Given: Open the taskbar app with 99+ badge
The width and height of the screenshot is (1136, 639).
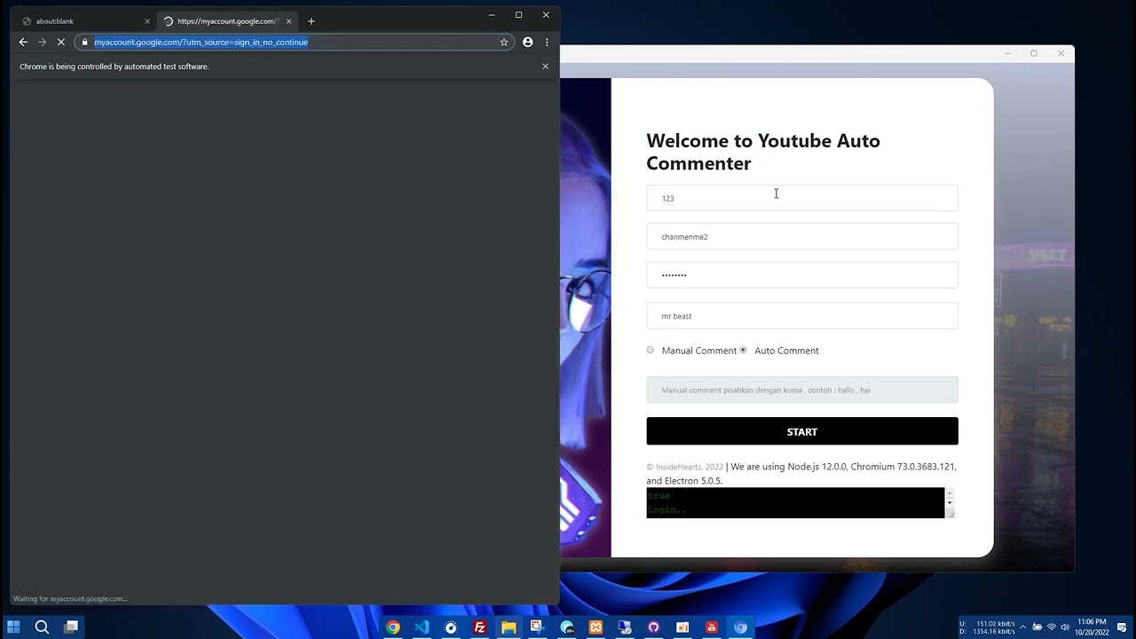Looking at the screenshot, I should coord(567,627).
